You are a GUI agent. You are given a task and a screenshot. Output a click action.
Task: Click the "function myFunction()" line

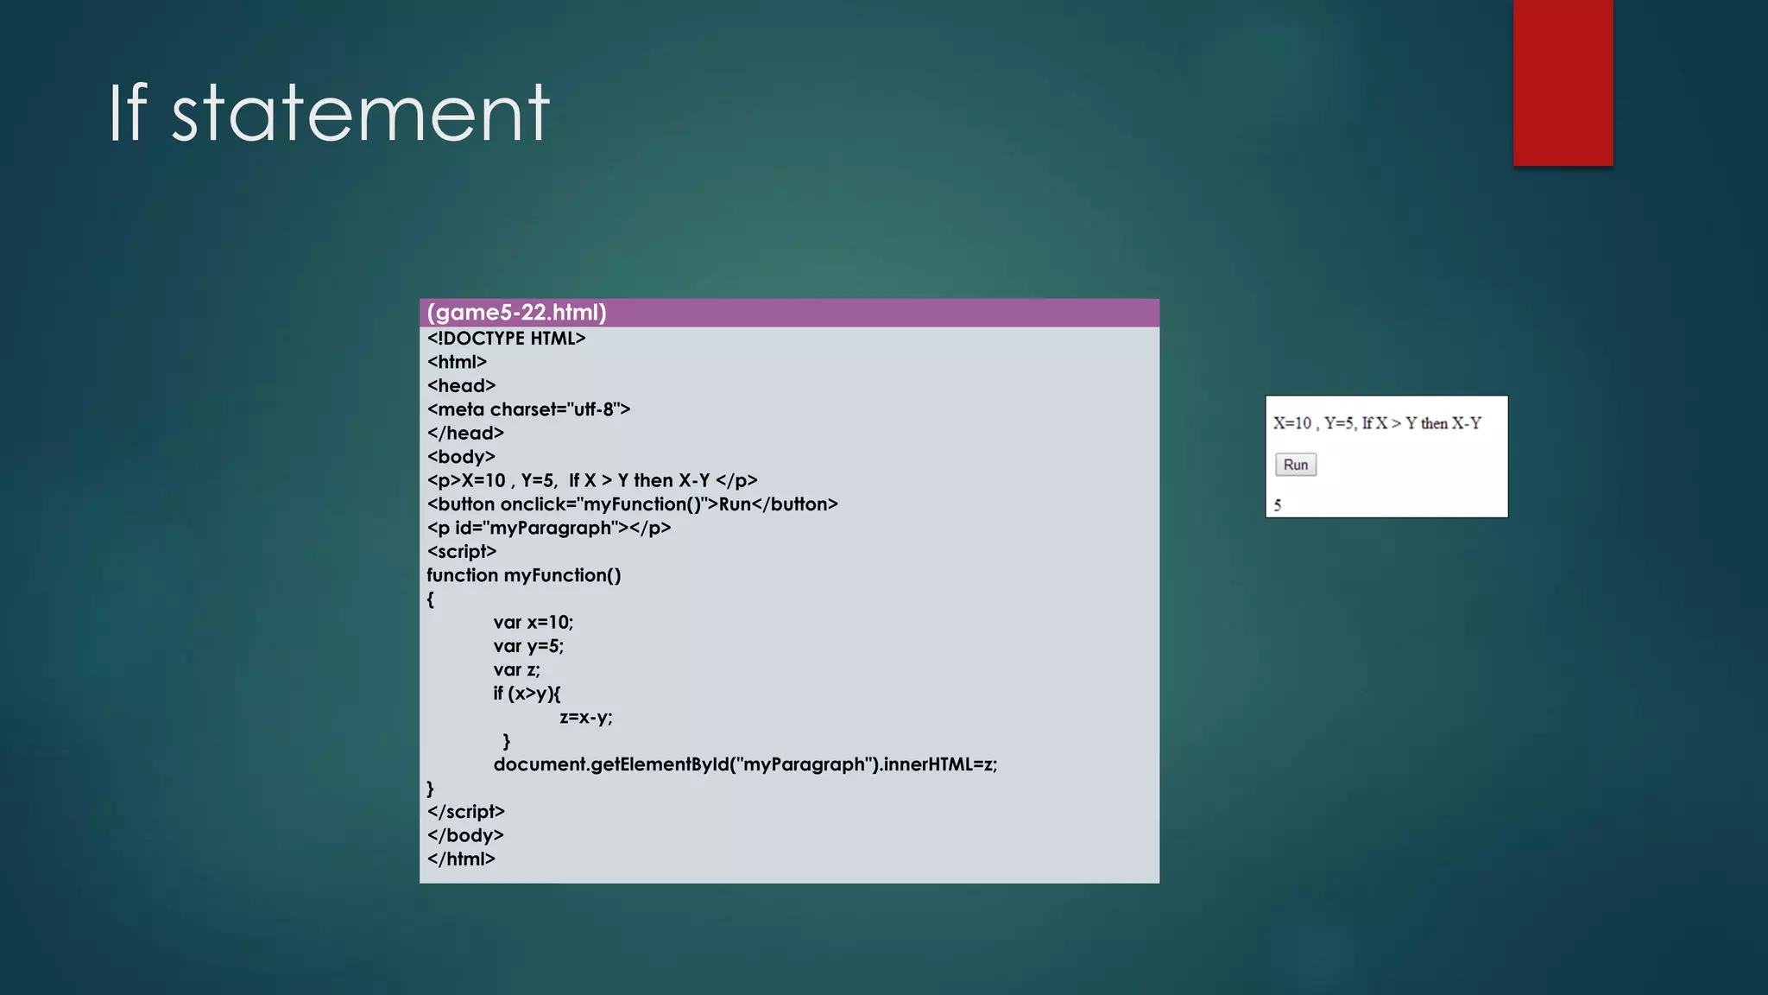(523, 575)
